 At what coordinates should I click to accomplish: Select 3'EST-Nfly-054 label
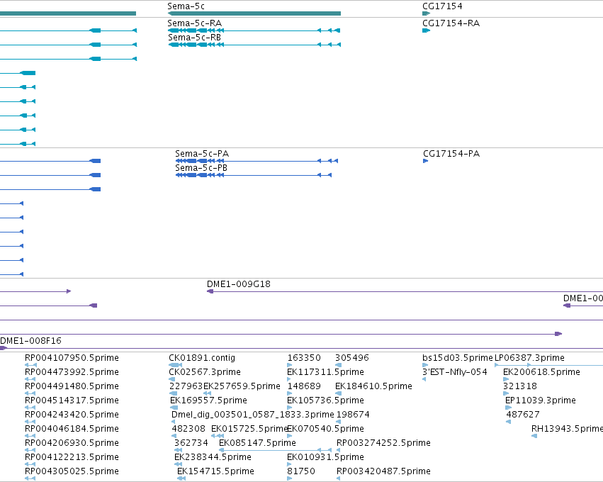click(x=455, y=372)
